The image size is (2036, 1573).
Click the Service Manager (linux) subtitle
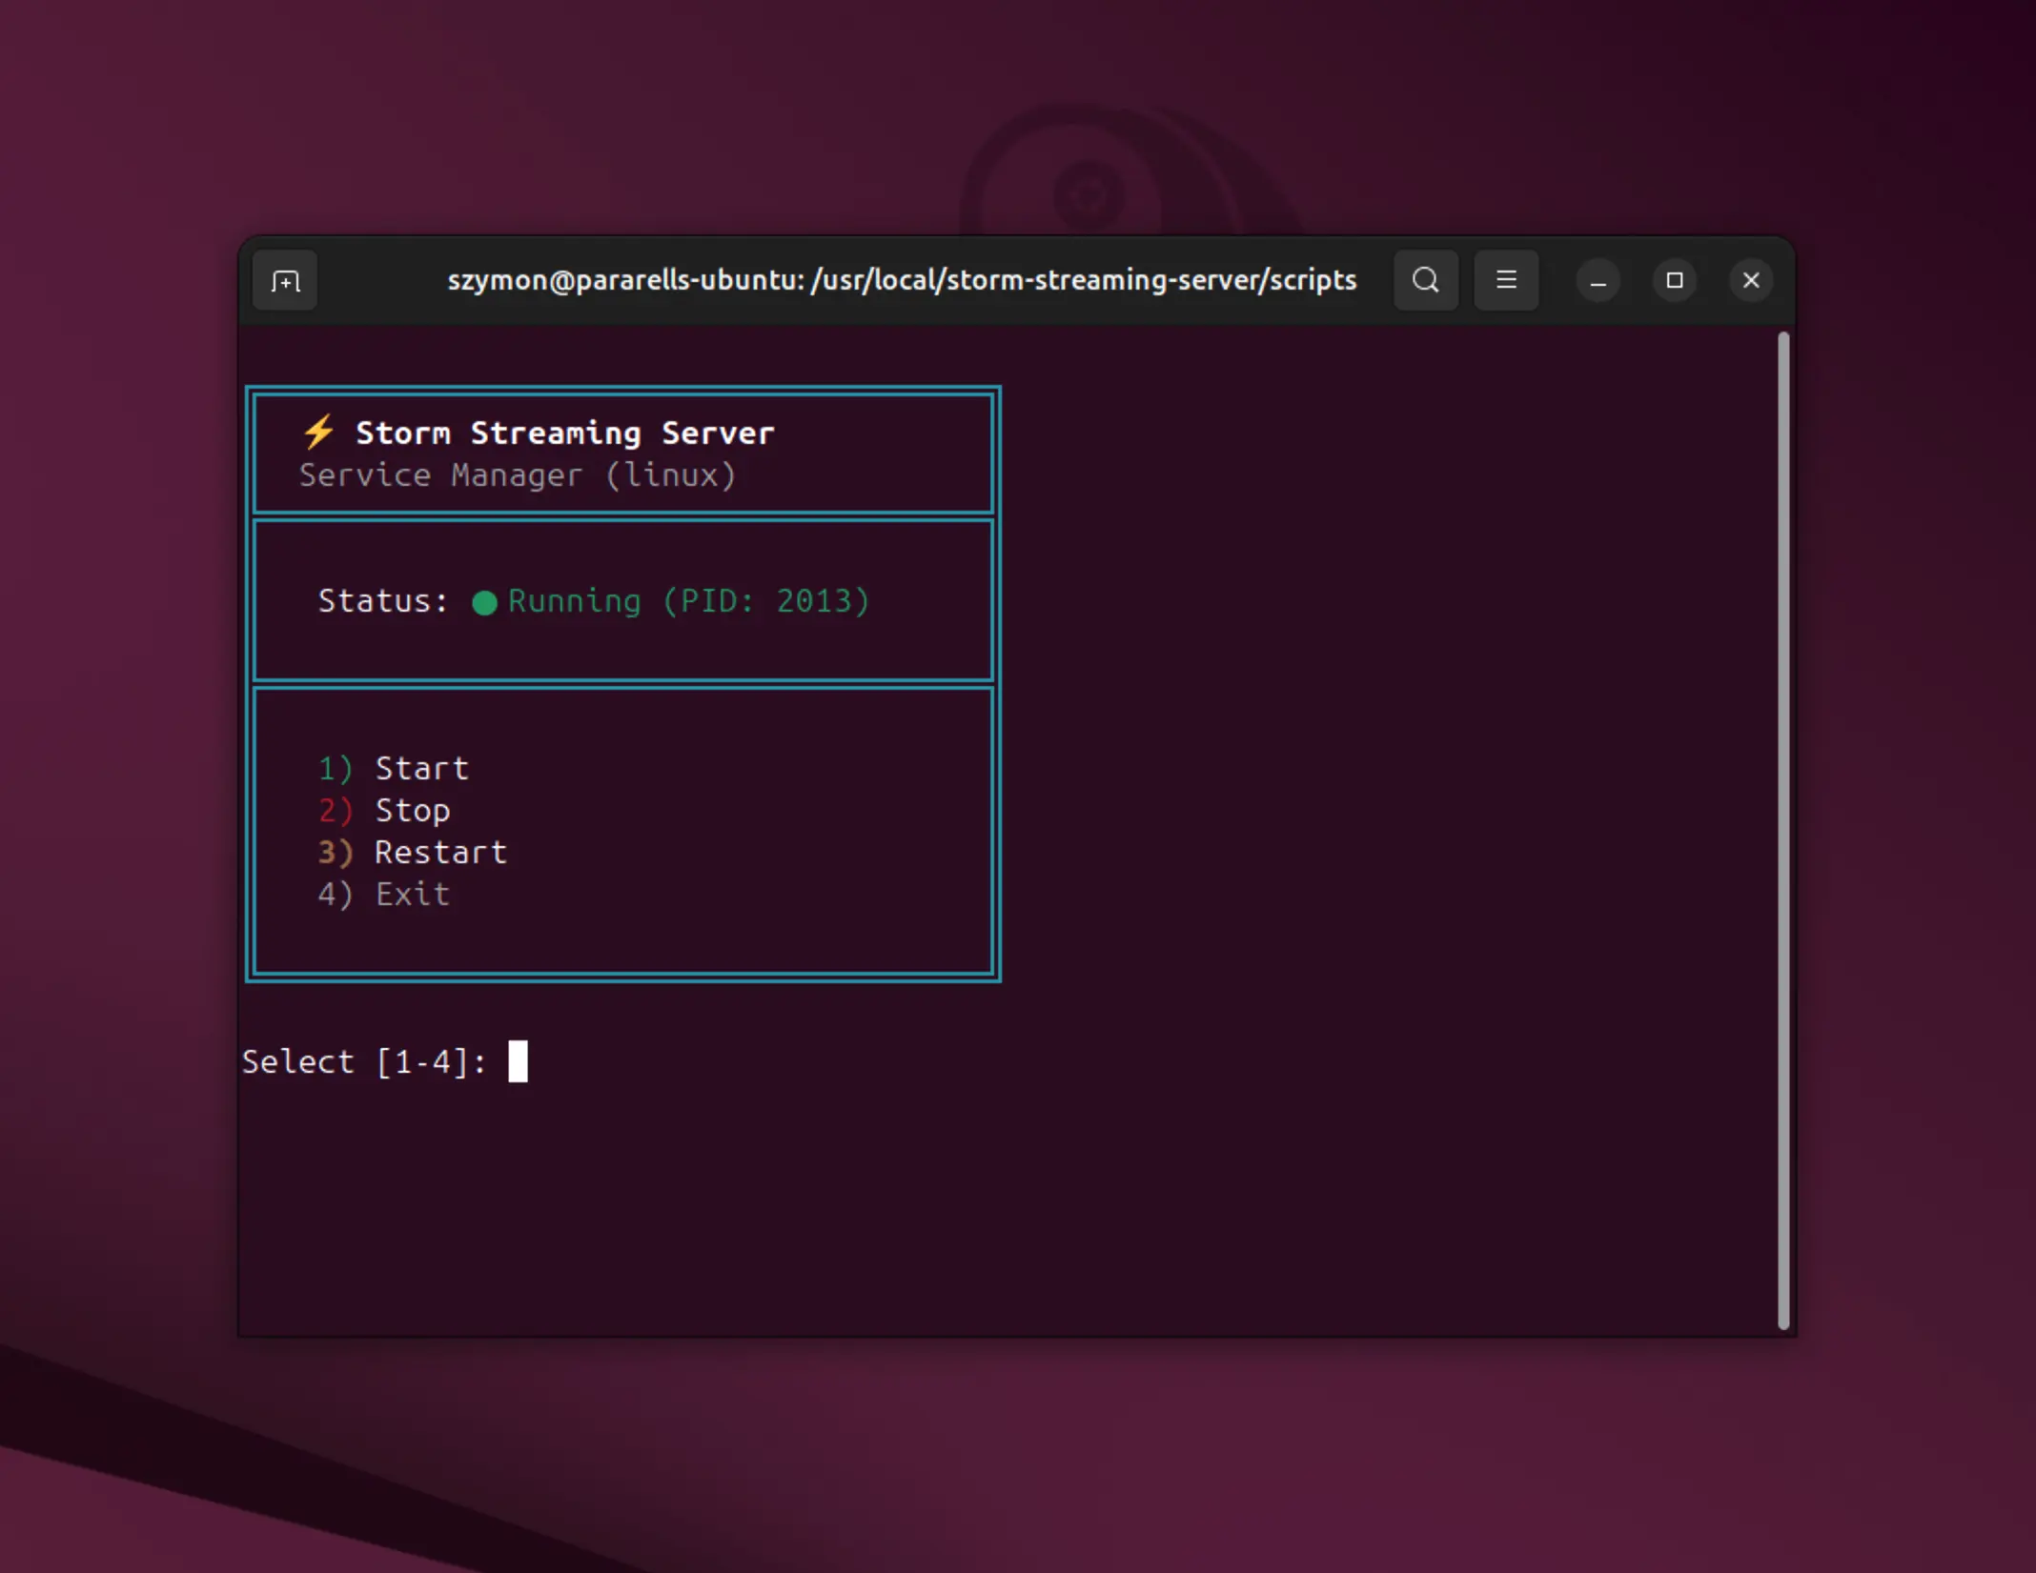tap(518, 474)
